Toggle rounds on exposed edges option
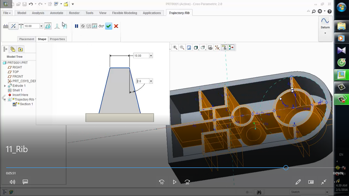This screenshot has width=349, height=196. (x=64, y=26)
